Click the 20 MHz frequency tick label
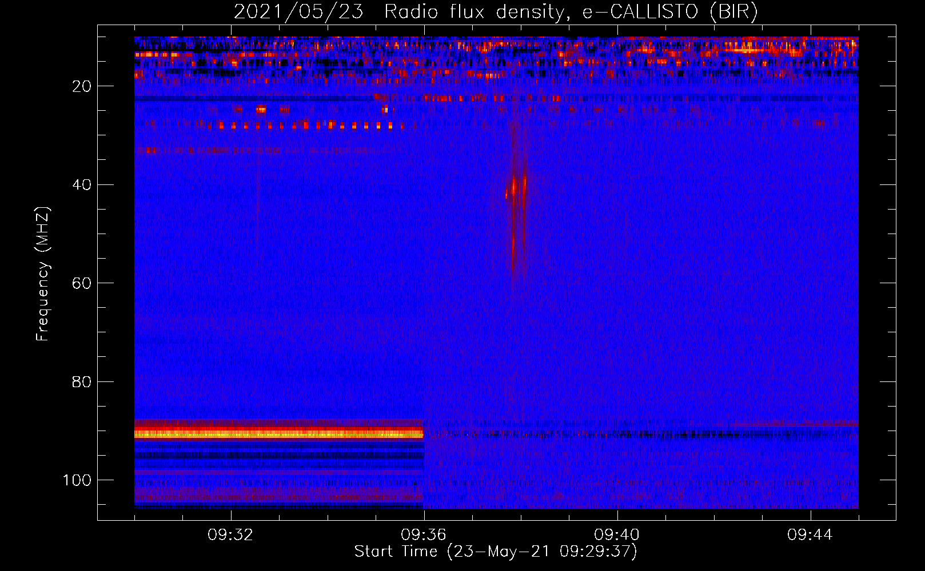This screenshot has width=925, height=571. pos(82,86)
